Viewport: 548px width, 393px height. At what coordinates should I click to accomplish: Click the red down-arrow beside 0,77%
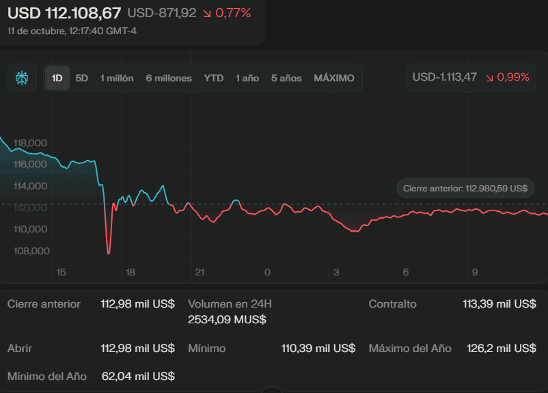coord(207,14)
